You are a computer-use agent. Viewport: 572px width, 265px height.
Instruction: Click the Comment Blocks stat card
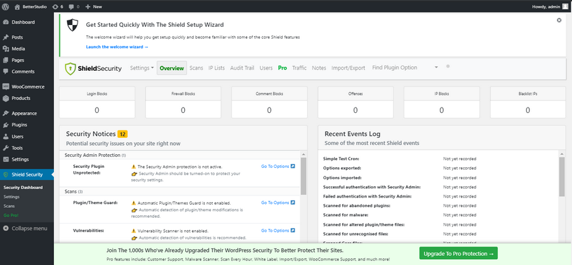(x=269, y=102)
